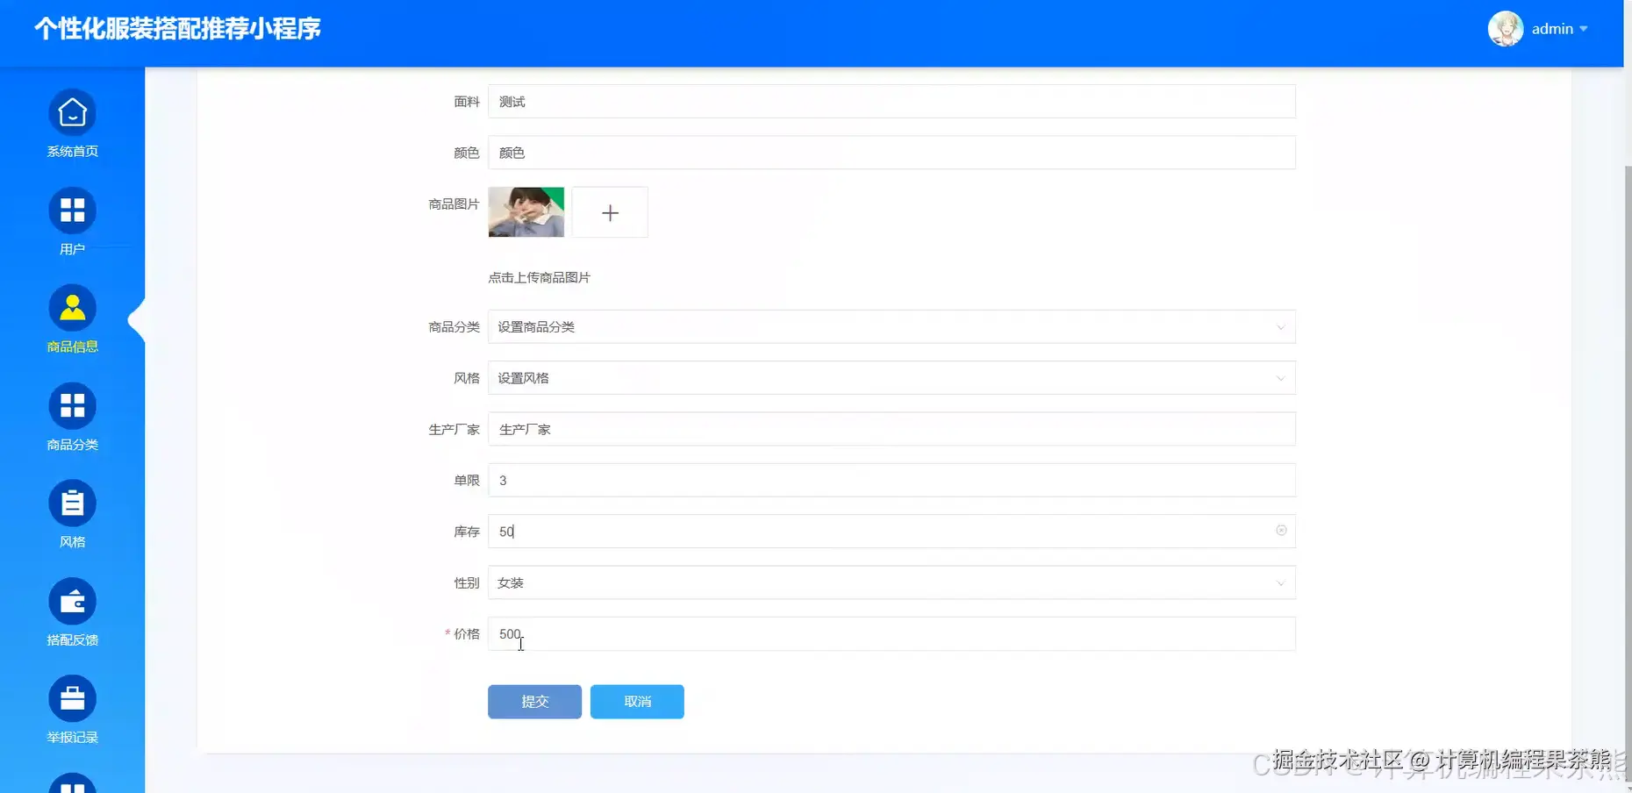Open the 商品分类 category grid icon
Screen dimensions: 1632x793
tap(72, 405)
